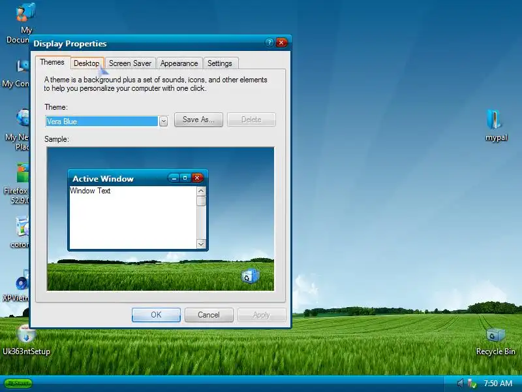Screen dimensions: 522x392
Task: Switch to the Desktop tab
Action: pyautogui.click(x=87, y=63)
